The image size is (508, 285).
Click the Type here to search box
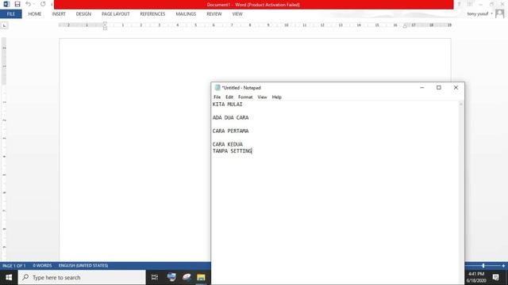click(x=82, y=277)
